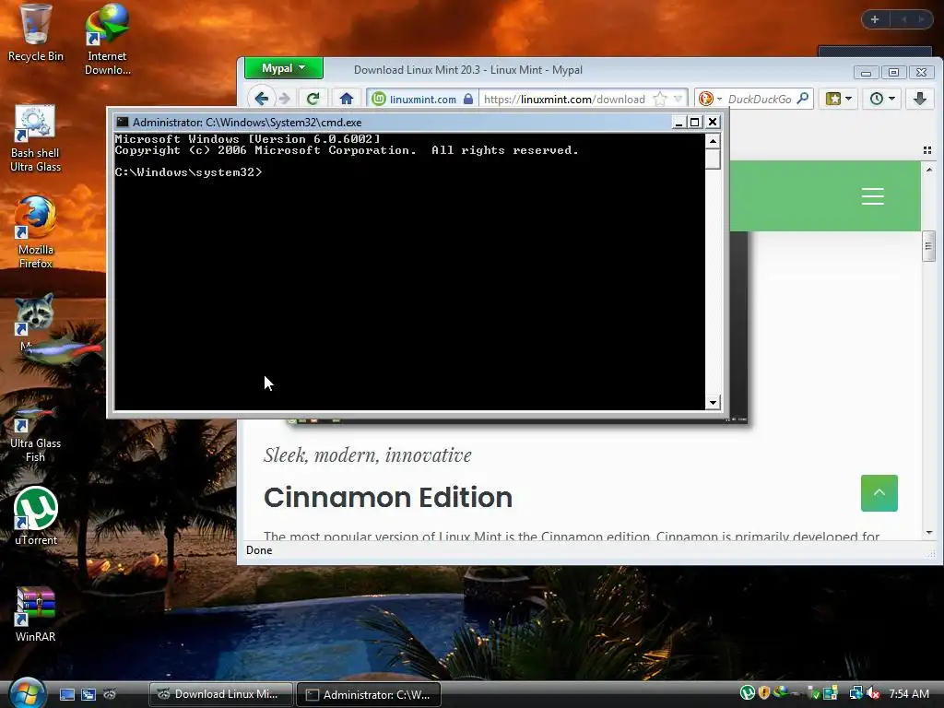This screenshot has height=708, width=944.
Task: Click the Done status bar text
Action: [x=259, y=550]
